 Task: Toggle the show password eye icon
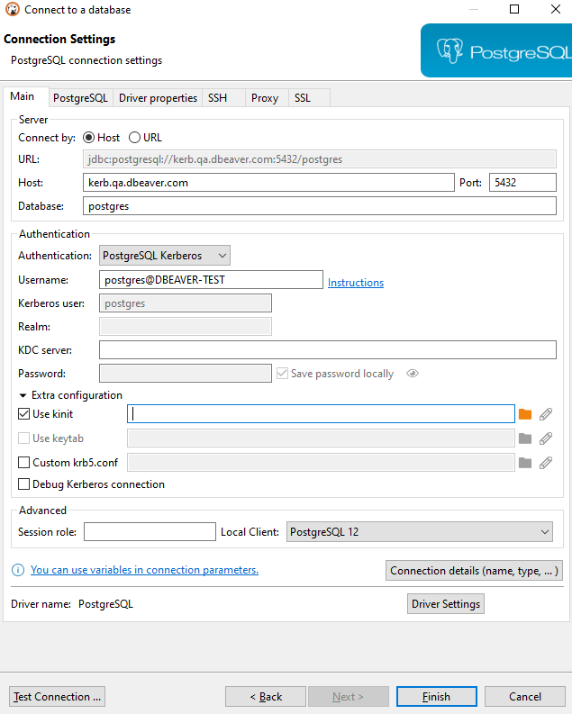tap(413, 374)
